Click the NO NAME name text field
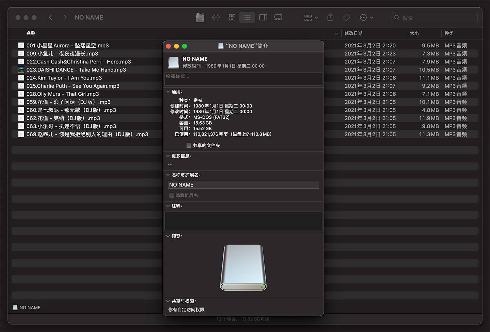This screenshot has width=490, height=332. [243, 185]
